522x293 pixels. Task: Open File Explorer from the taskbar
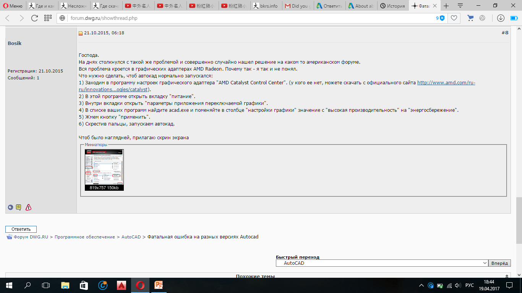(65, 285)
